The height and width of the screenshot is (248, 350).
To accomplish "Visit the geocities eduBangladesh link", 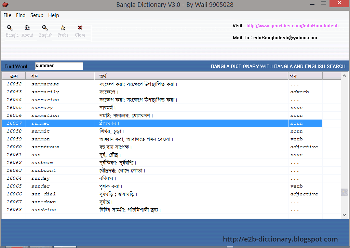I will click(x=293, y=26).
